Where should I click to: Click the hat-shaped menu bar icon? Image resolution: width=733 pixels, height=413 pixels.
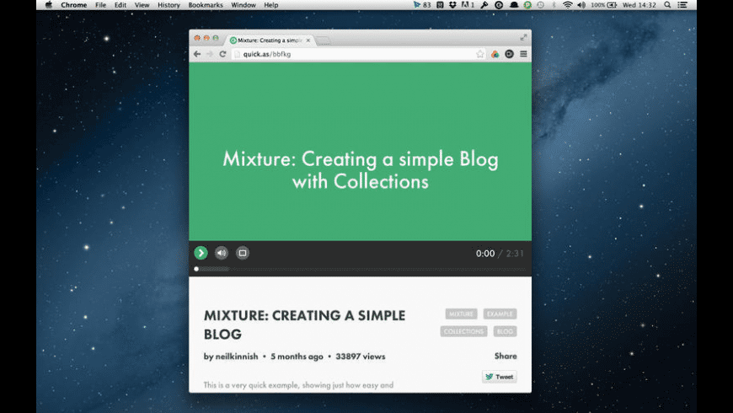tap(514, 5)
